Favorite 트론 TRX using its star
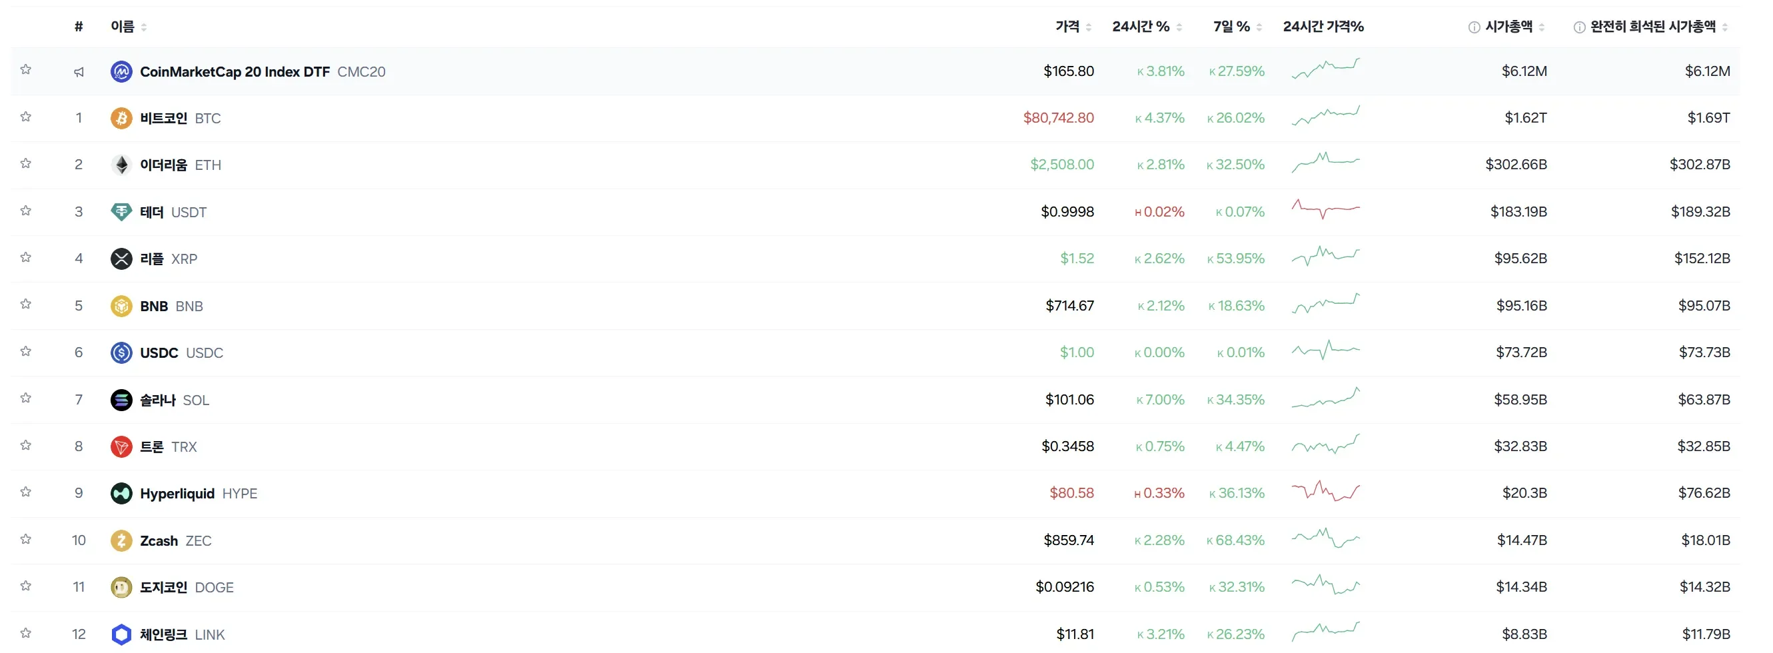This screenshot has height=653, width=1773. [26, 445]
